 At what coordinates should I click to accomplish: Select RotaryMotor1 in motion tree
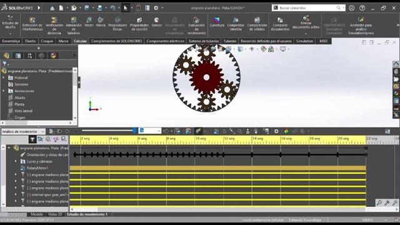coord(37,168)
